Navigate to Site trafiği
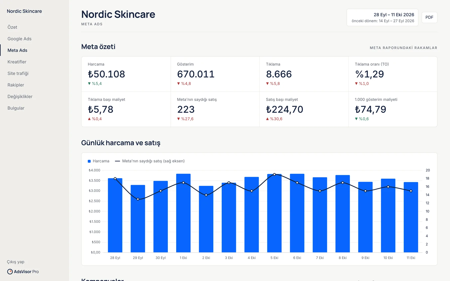The width and height of the screenshot is (450, 281). pos(18,73)
